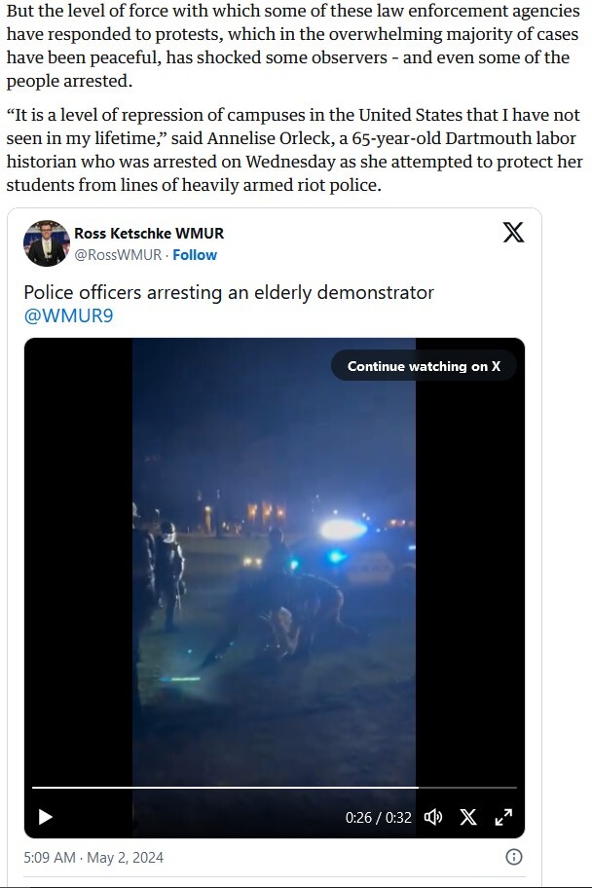This screenshot has width=592, height=888.
Task: Open the tweet info icon
Action: [514, 857]
